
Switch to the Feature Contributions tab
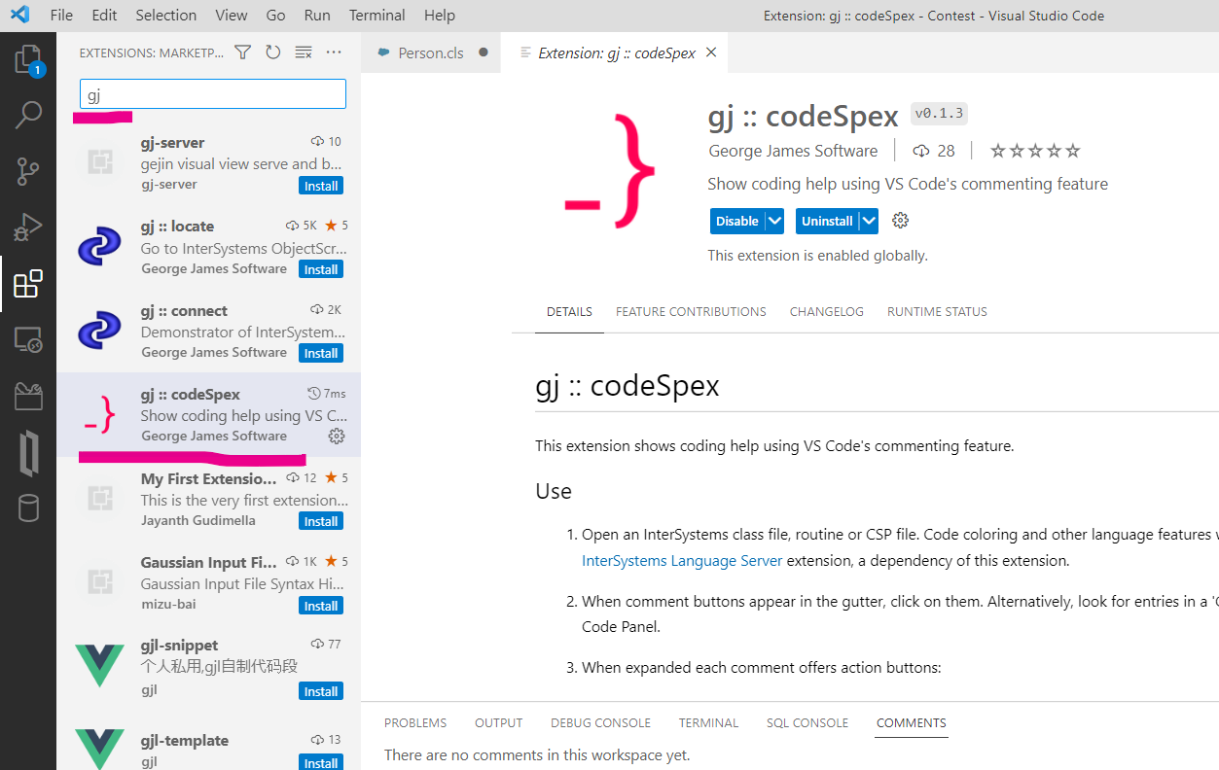691,312
